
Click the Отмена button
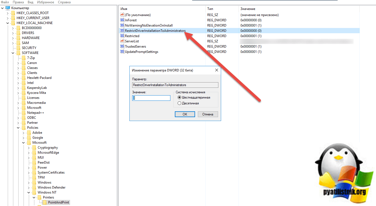click(208, 114)
